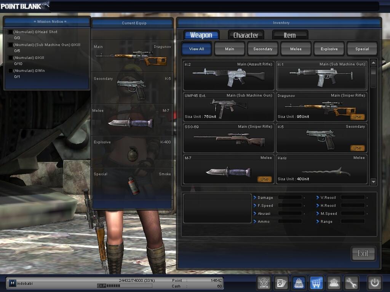Screen dimensions: 390x292
Task: Click the Ammo stat label
Action: (x=264, y=222)
